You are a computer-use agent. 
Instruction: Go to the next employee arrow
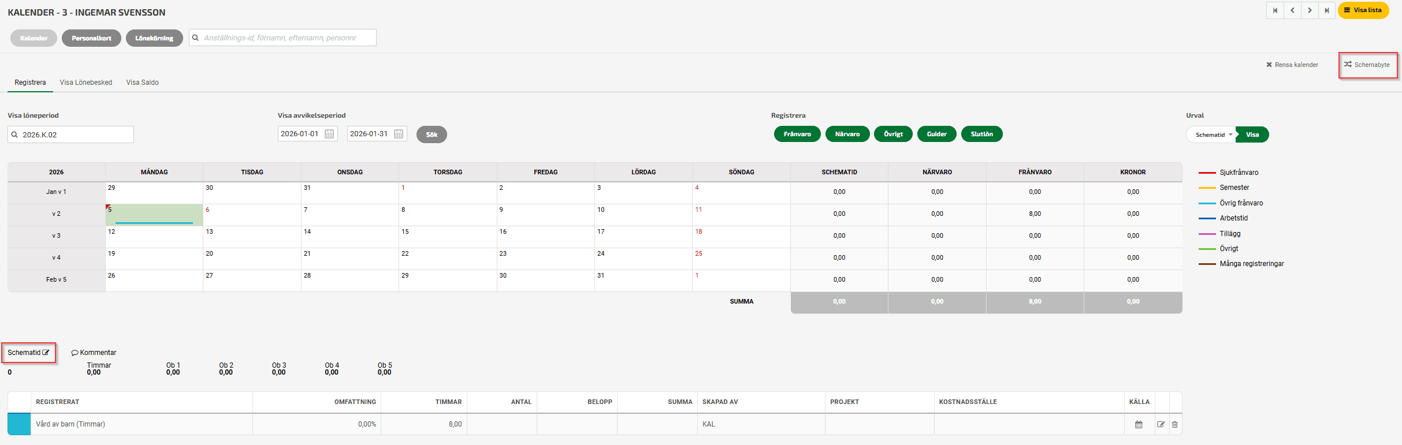pos(1310,10)
